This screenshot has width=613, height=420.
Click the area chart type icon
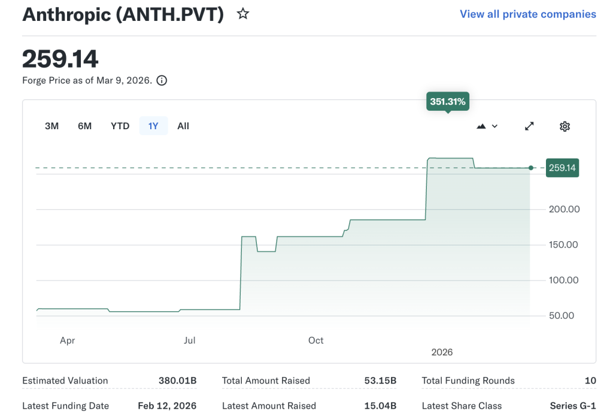pyautogui.click(x=481, y=126)
